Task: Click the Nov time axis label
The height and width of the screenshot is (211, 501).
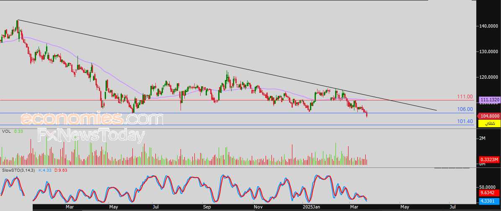Action: (x=258, y=207)
